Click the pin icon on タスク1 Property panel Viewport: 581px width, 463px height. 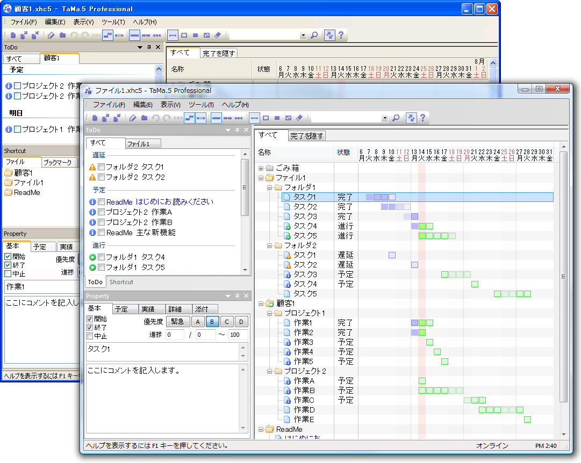[237, 296]
